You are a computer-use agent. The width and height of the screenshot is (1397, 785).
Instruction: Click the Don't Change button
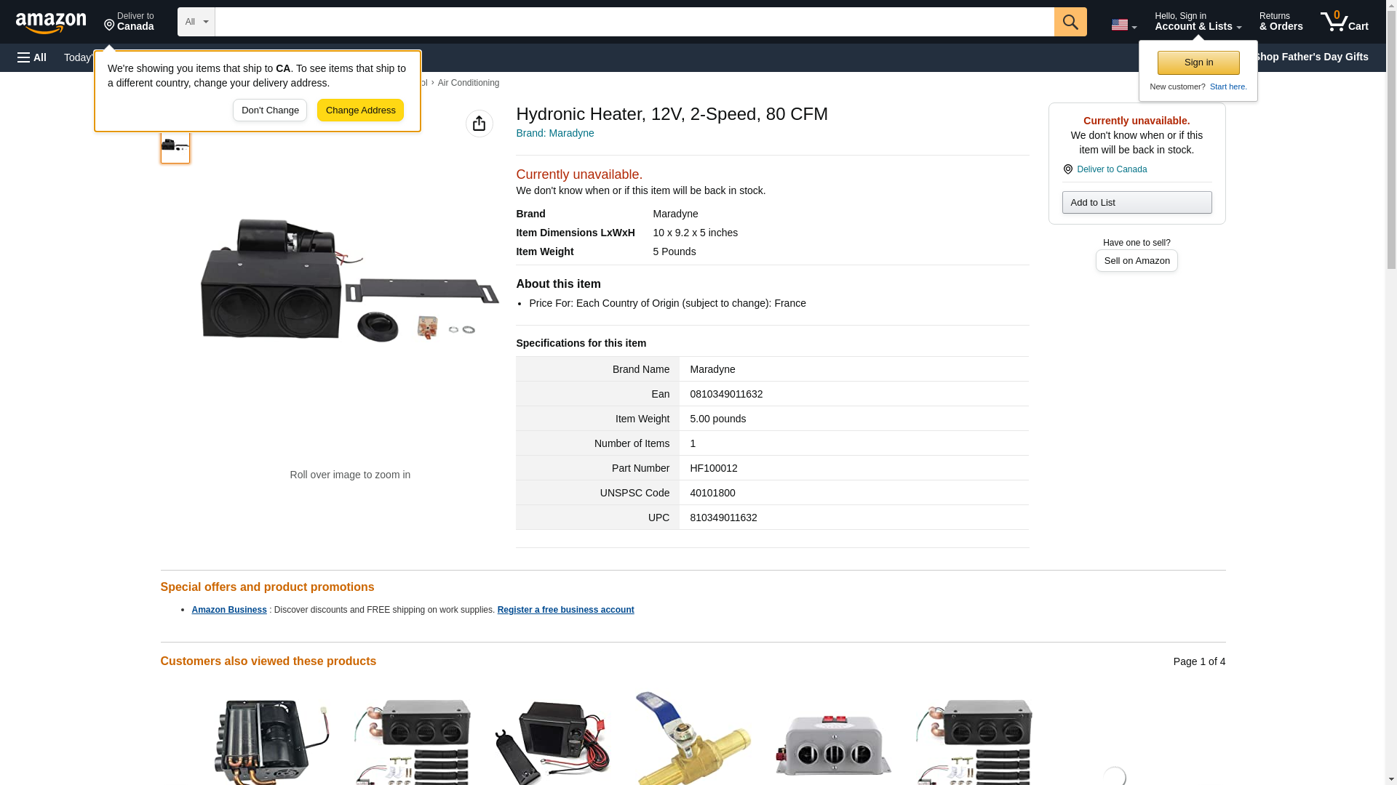point(270,110)
